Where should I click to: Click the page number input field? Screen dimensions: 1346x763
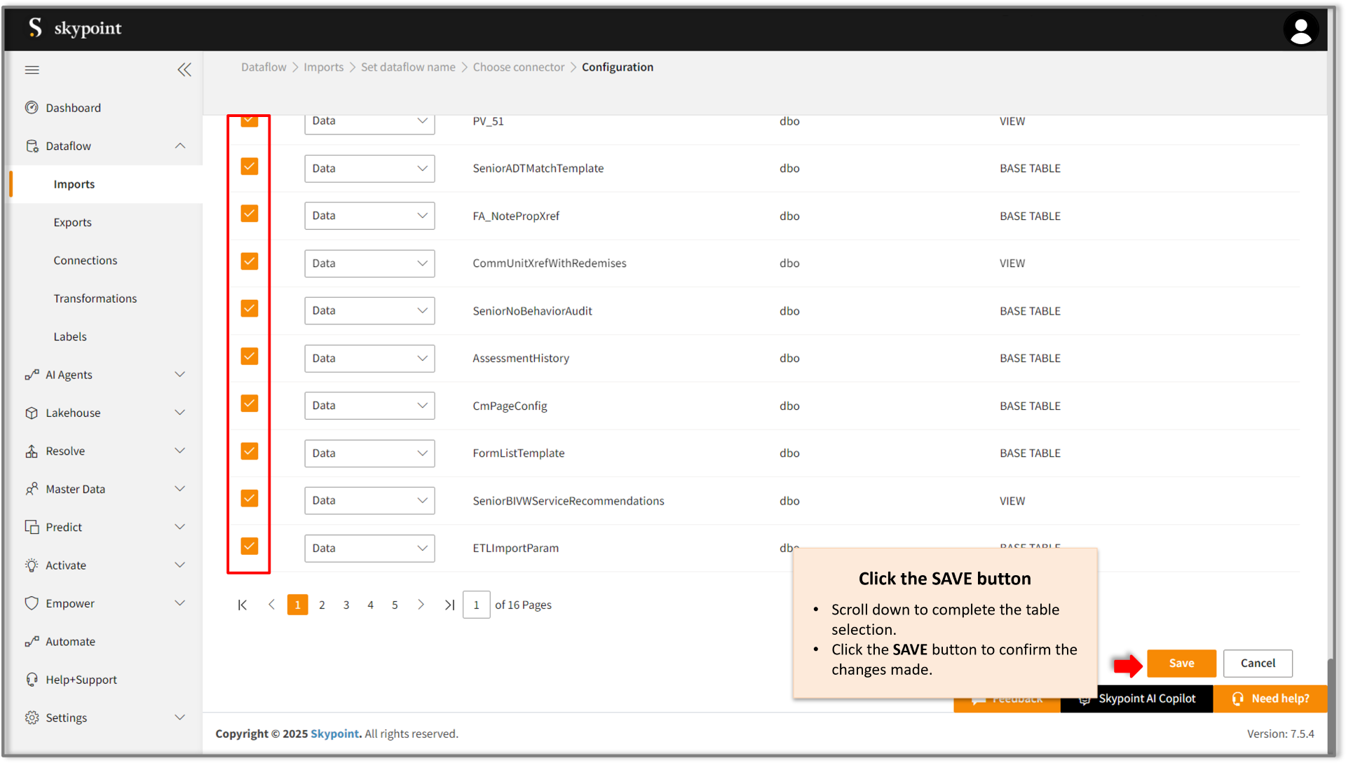click(x=476, y=605)
